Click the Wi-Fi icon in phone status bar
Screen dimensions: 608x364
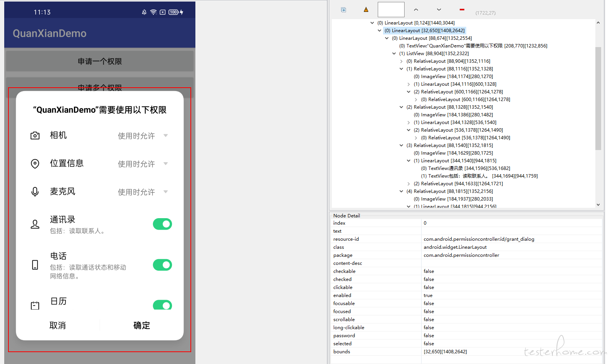(x=153, y=12)
